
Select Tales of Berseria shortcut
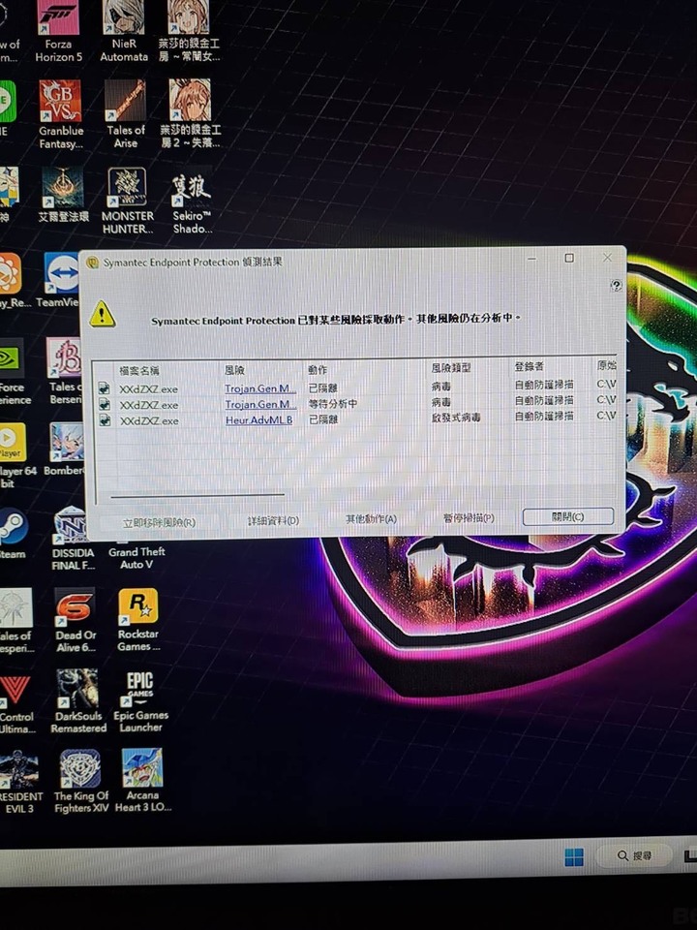(65, 371)
